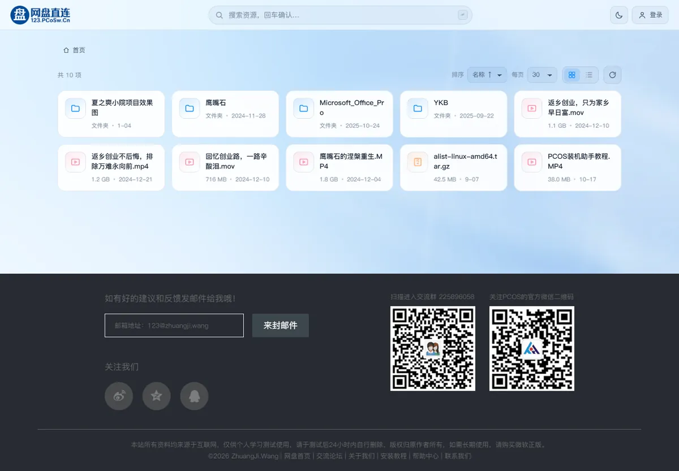The height and width of the screenshot is (471, 679).
Task: Click archive icon of alist-linux-amd64.tar.gz
Action: [418, 162]
